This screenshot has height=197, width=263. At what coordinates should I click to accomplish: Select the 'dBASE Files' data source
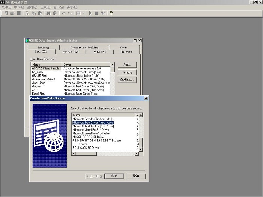click(x=39, y=75)
